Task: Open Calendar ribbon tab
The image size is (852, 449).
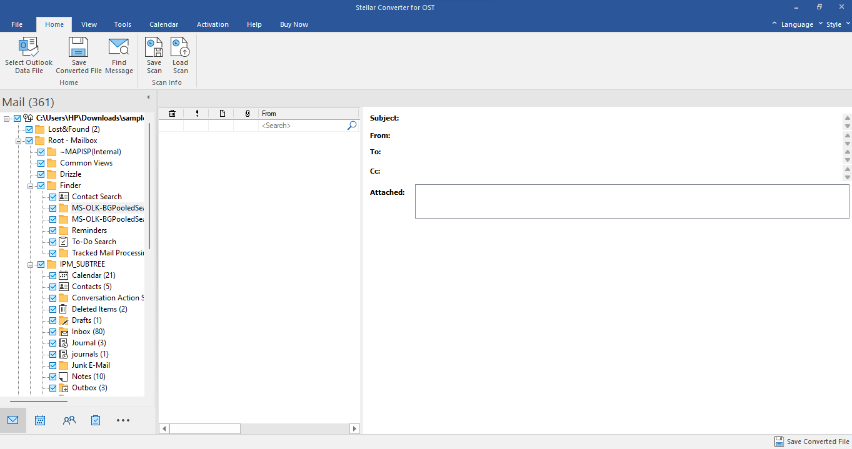Action: pyautogui.click(x=164, y=24)
